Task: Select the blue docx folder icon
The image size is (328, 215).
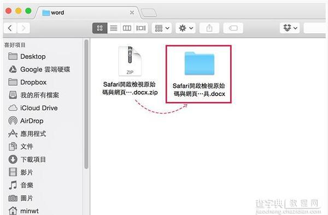Action: pyautogui.click(x=200, y=63)
